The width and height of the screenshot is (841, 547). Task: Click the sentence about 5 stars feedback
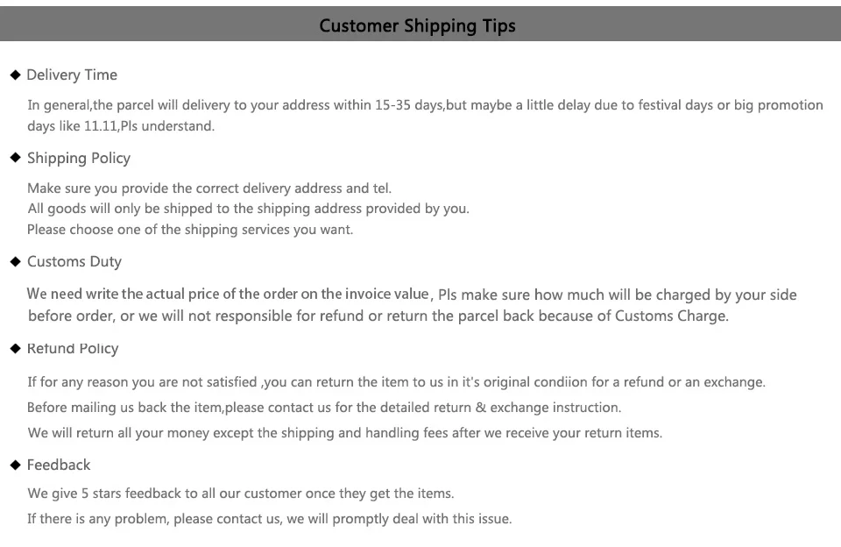point(241,494)
